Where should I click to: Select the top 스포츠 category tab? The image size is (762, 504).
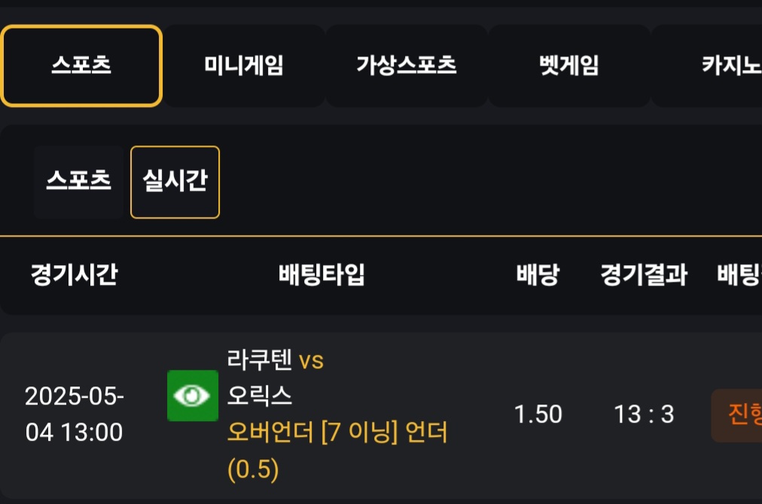(81, 66)
